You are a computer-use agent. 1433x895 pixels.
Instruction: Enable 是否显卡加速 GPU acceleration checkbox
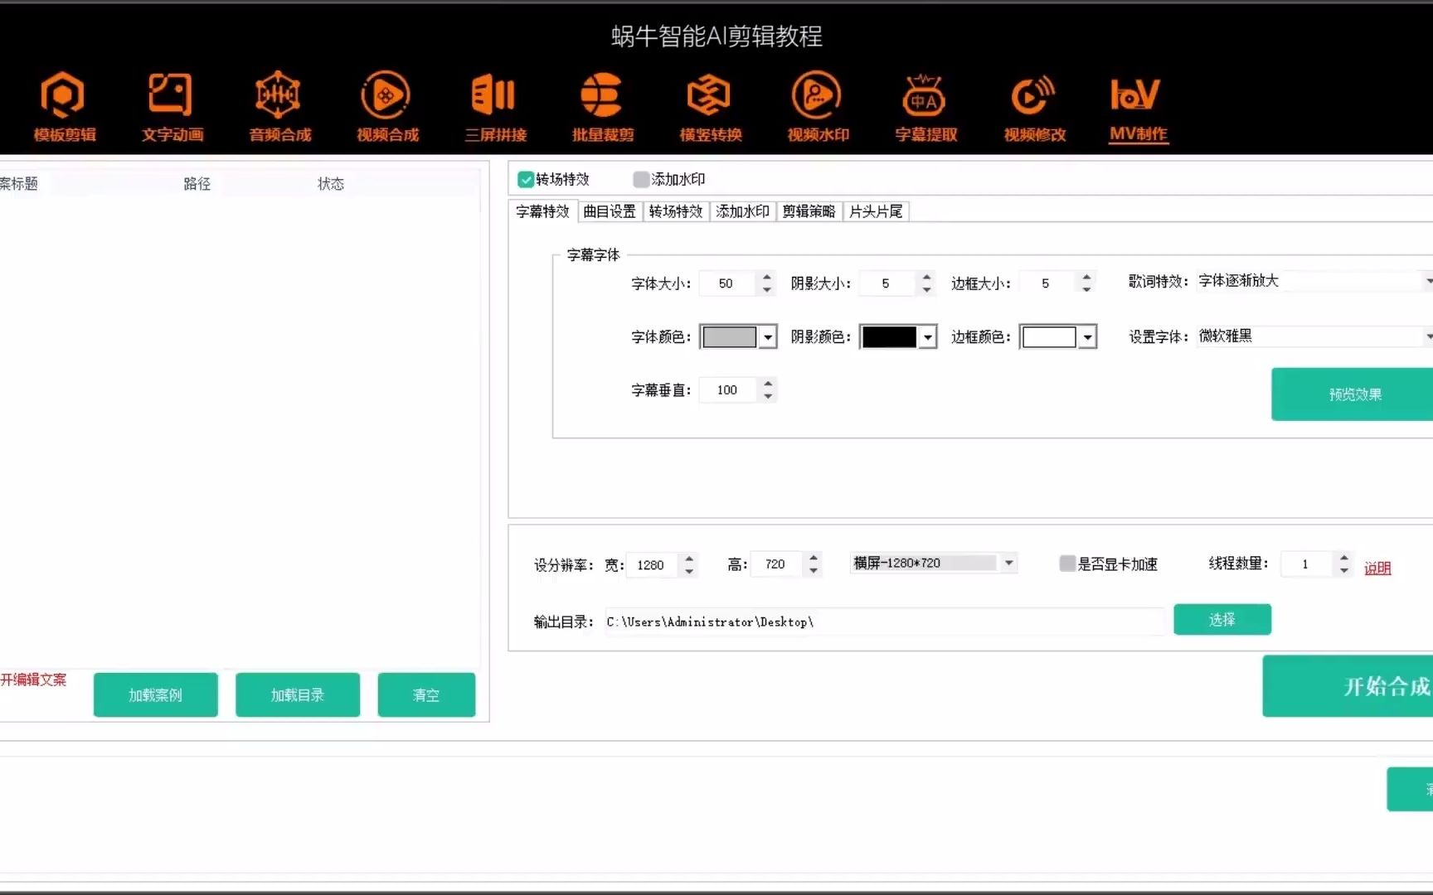[1067, 564]
